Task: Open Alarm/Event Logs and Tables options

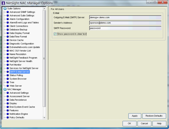Action: [x=24, y=22]
